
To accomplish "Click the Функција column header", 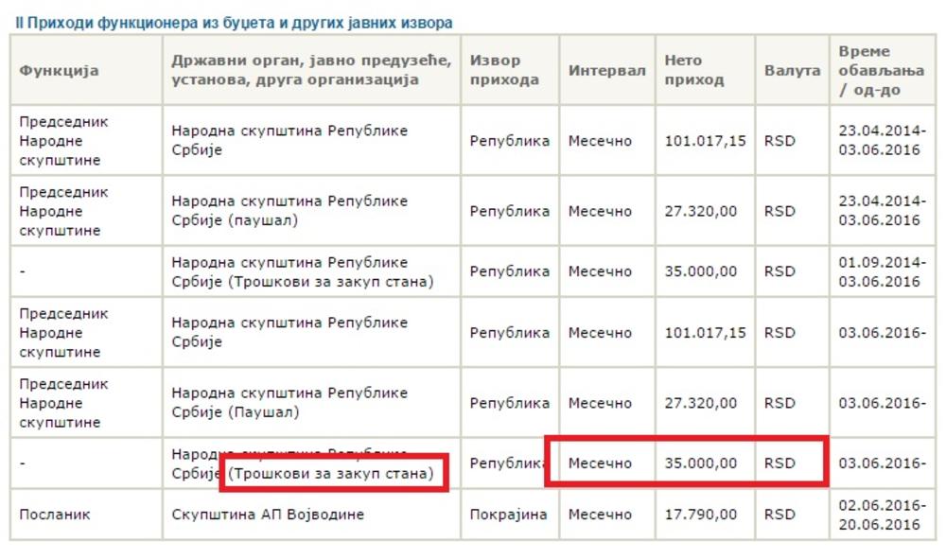I will click(59, 71).
